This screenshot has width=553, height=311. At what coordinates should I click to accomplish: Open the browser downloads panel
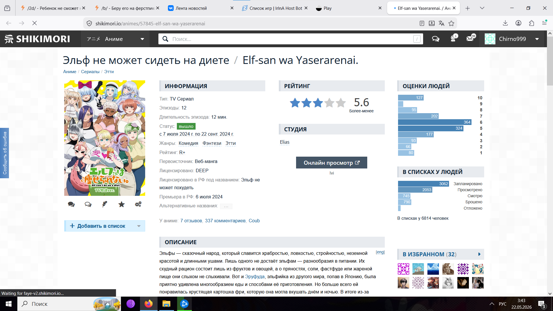pyautogui.click(x=505, y=23)
